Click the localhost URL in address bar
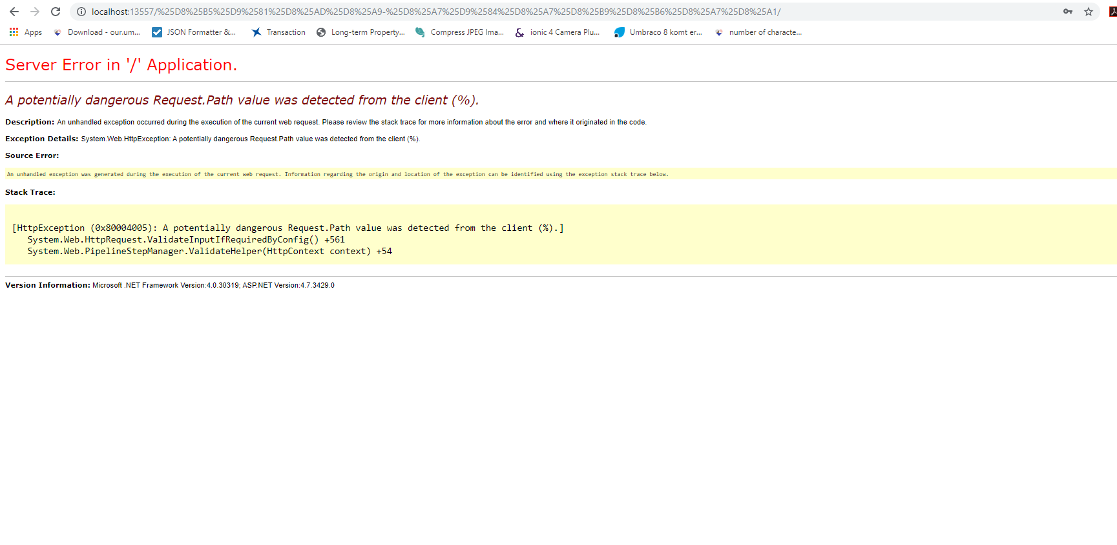 (x=435, y=12)
